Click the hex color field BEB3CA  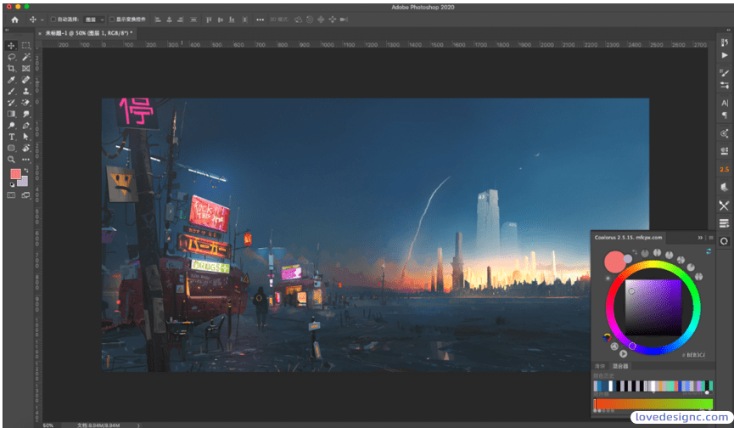point(694,355)
